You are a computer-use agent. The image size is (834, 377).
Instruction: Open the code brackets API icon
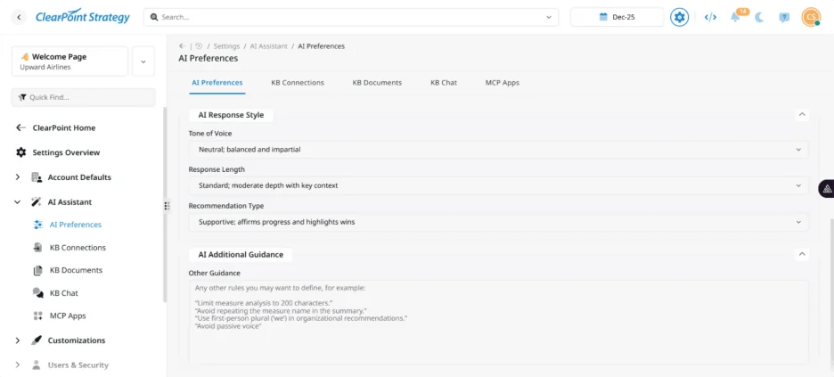pyautogui.click(x=710, y=17)
